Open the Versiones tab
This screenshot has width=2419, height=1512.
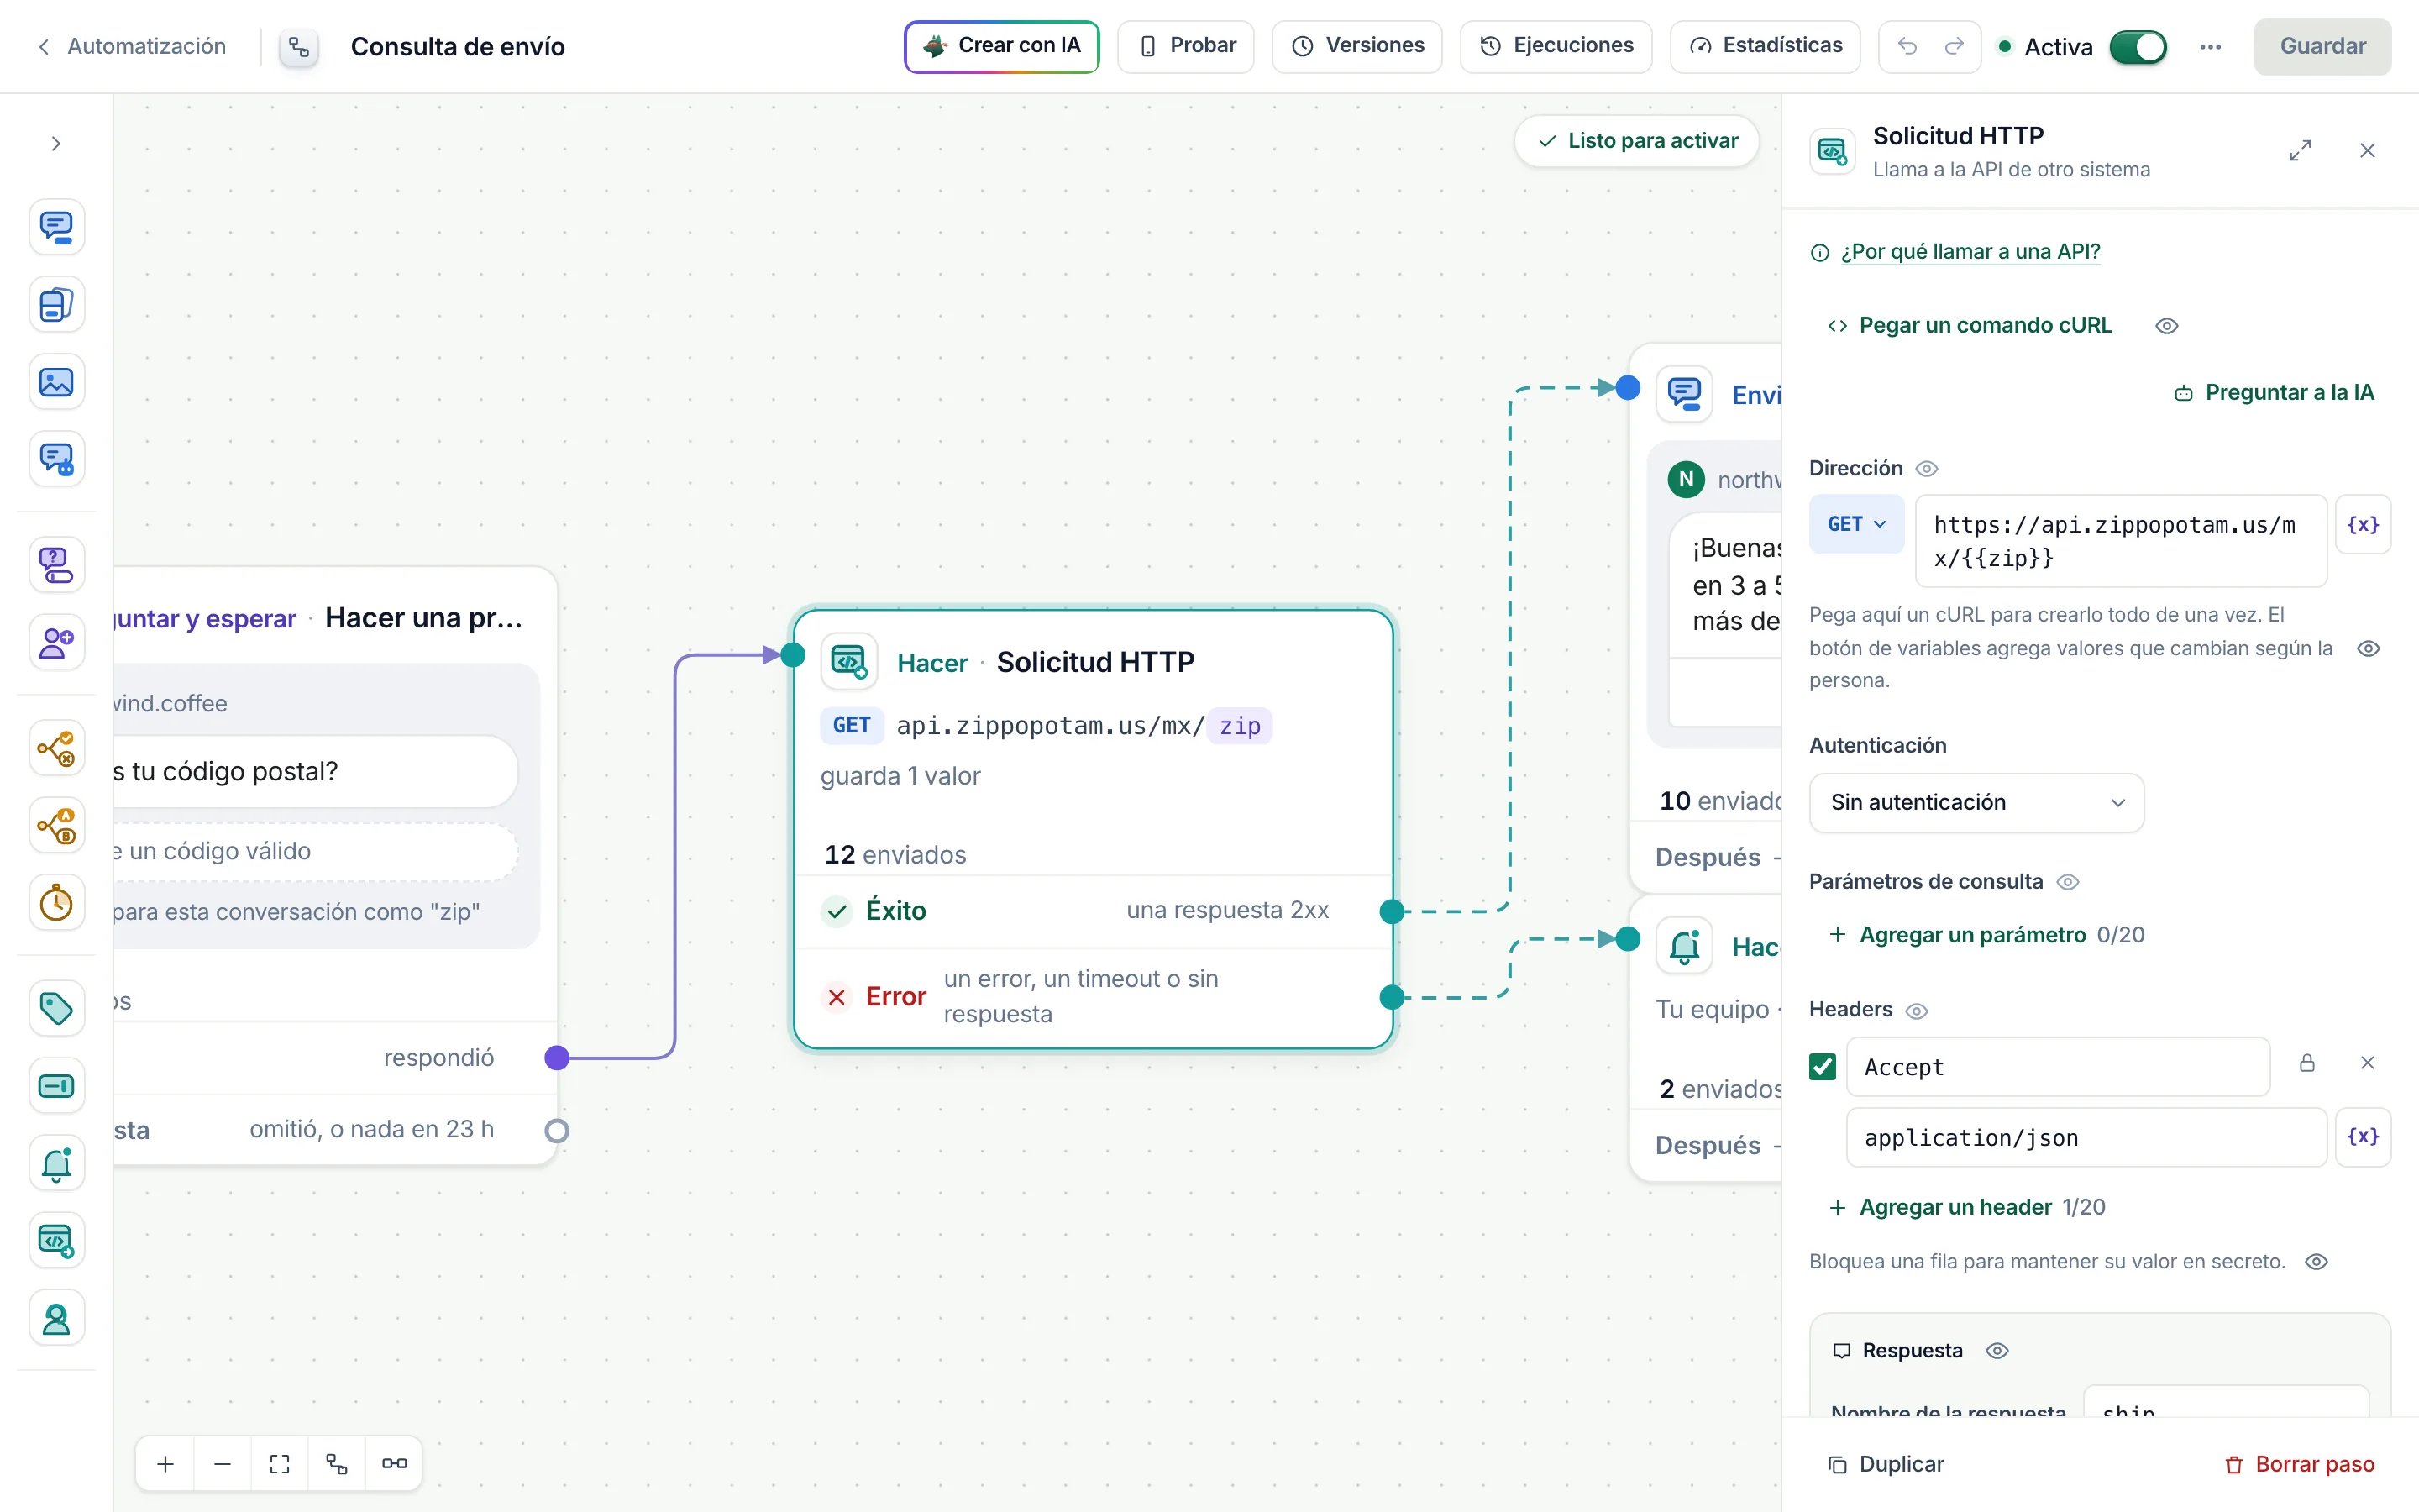coord(1356,46)
